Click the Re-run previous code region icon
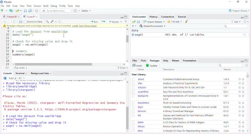The width and height of the screenshot is (251, 134). (103, 22)
